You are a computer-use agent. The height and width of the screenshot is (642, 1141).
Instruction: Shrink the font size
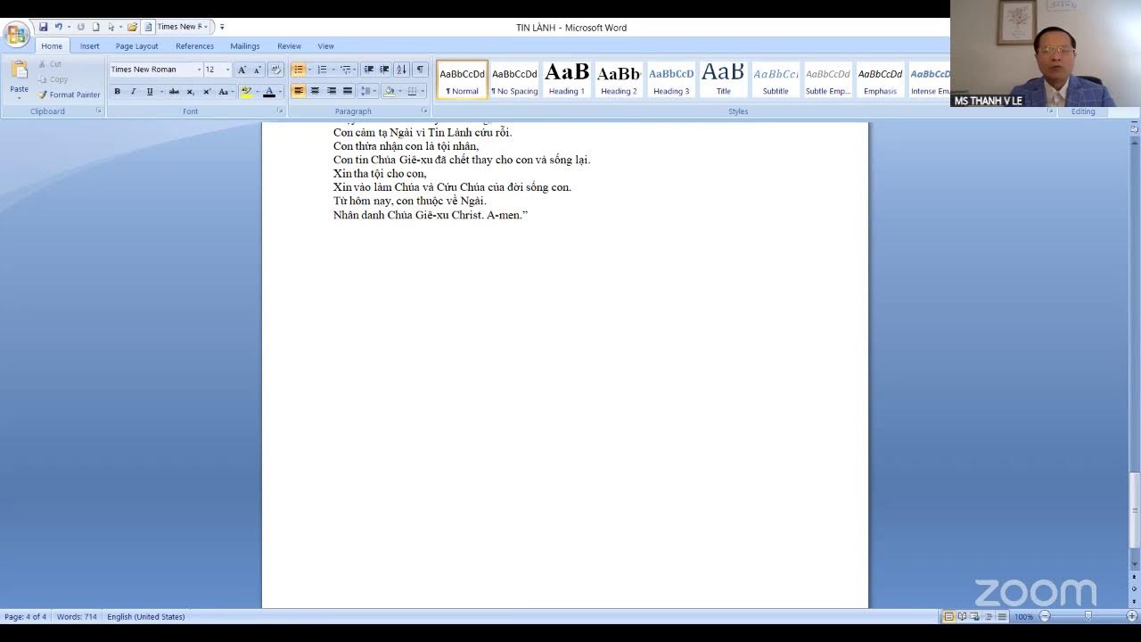(258, 70)
